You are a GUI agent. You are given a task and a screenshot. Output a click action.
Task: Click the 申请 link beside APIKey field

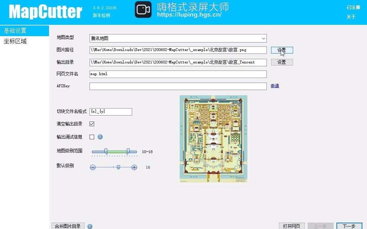[275, 86]
